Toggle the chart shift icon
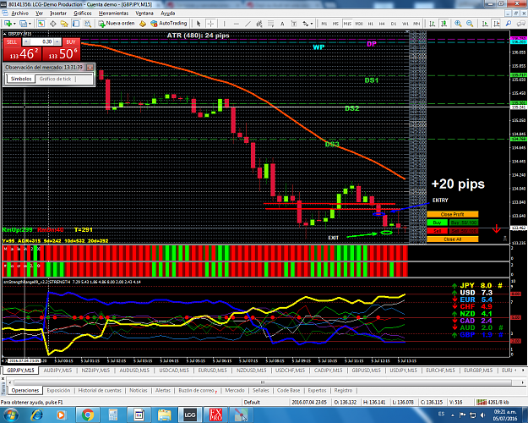This screenshot has width=528, height=423. [497, 24]
